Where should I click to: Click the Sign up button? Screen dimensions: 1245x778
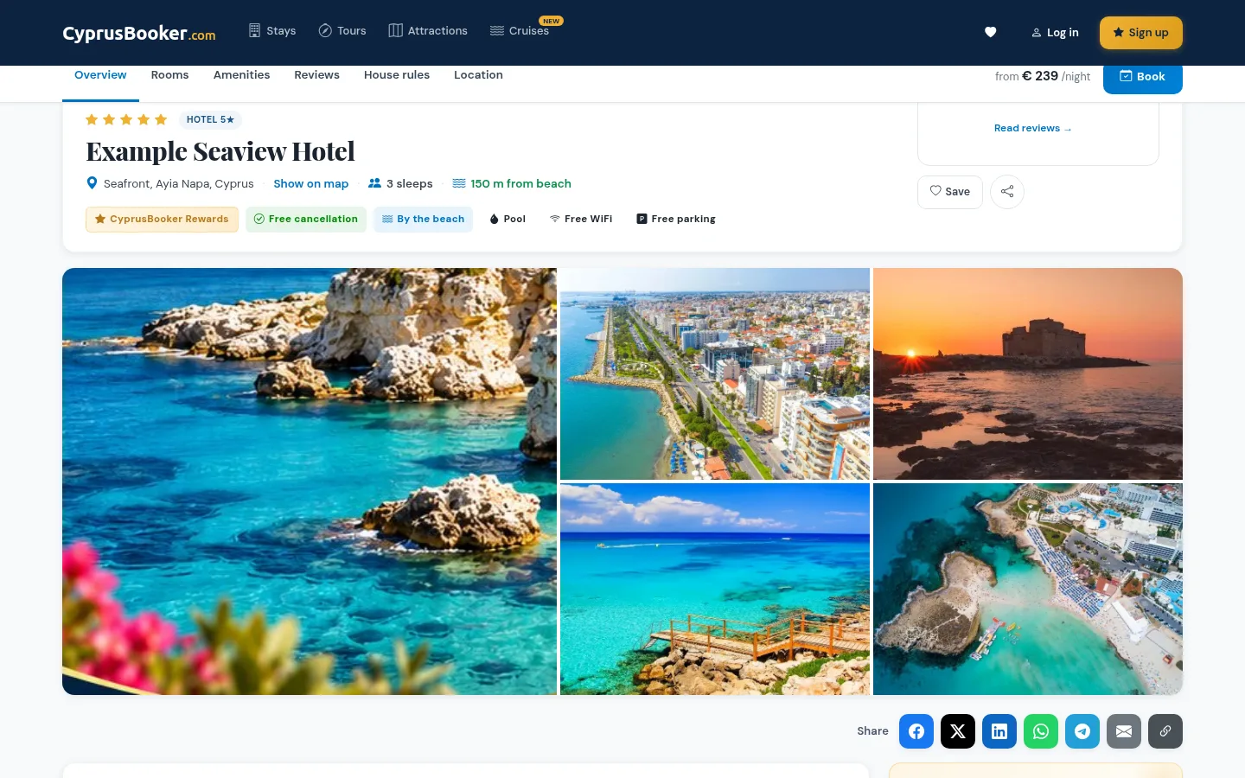(1141, 33)
